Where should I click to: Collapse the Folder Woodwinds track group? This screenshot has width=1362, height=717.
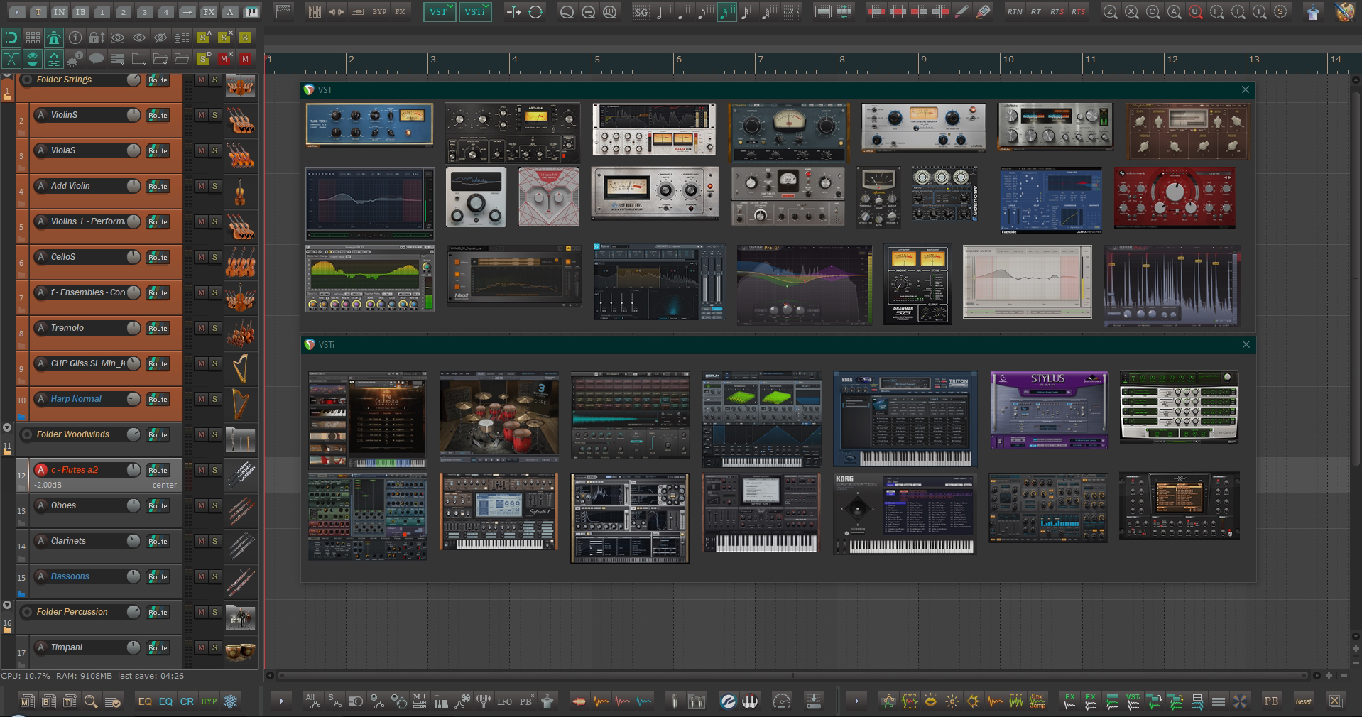7,428
